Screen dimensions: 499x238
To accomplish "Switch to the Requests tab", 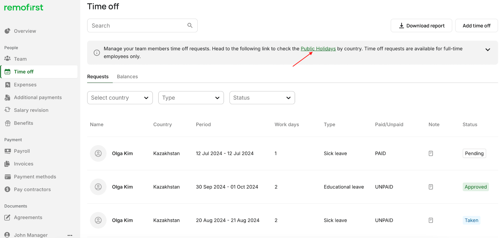I will [98, 76].
